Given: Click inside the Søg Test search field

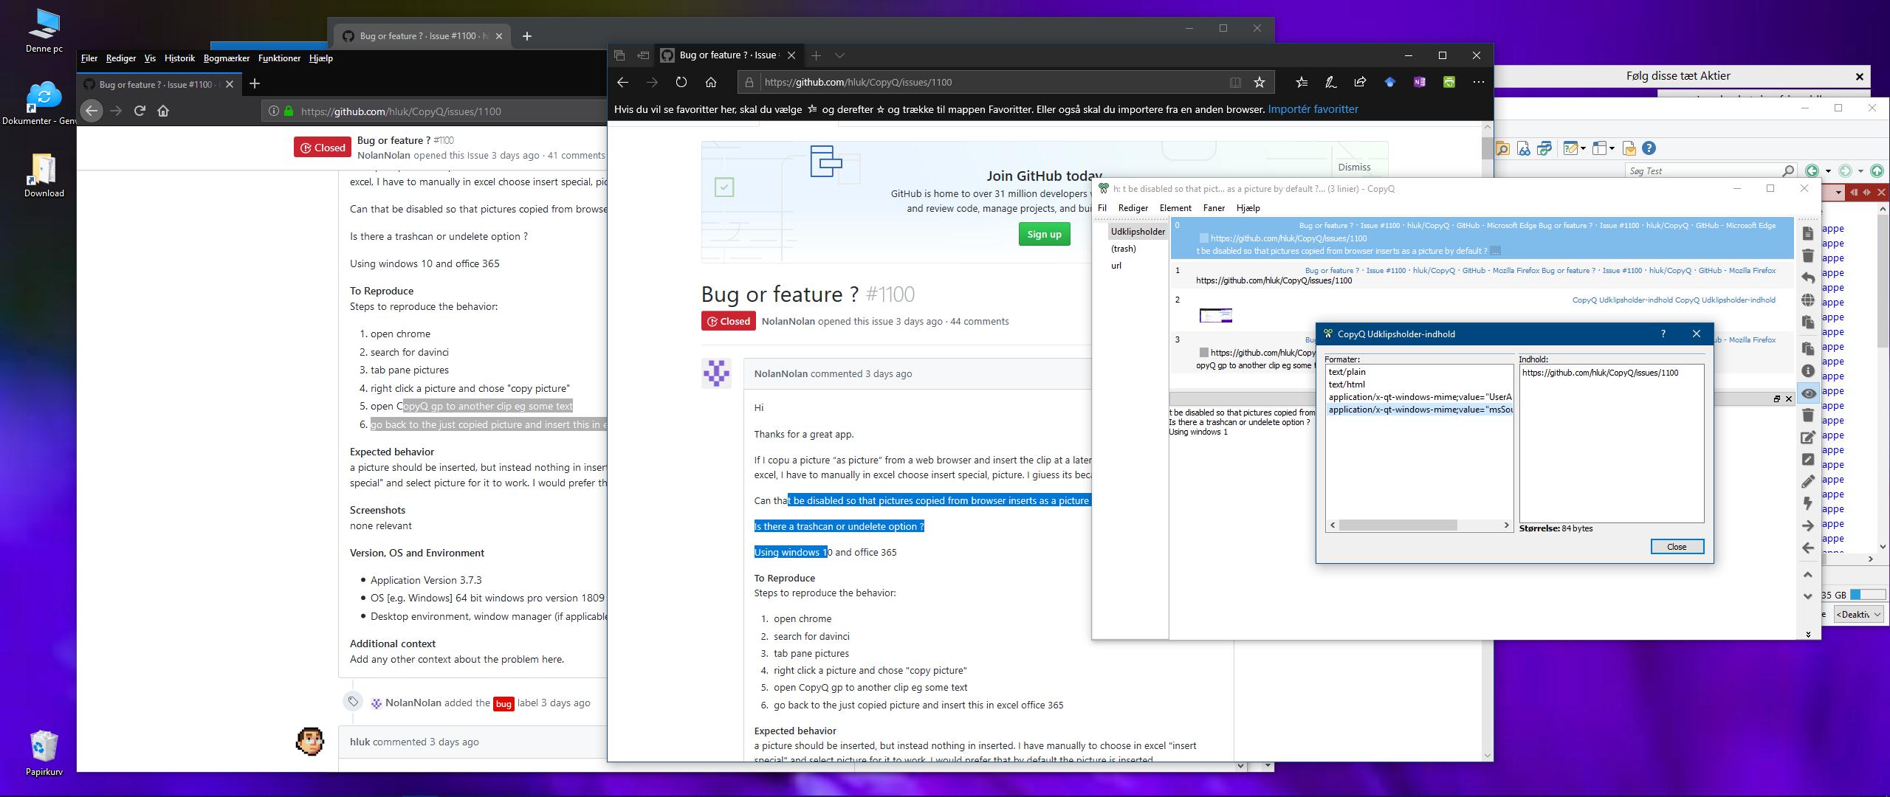Looking at the screenshot, I should (1698, 170).
